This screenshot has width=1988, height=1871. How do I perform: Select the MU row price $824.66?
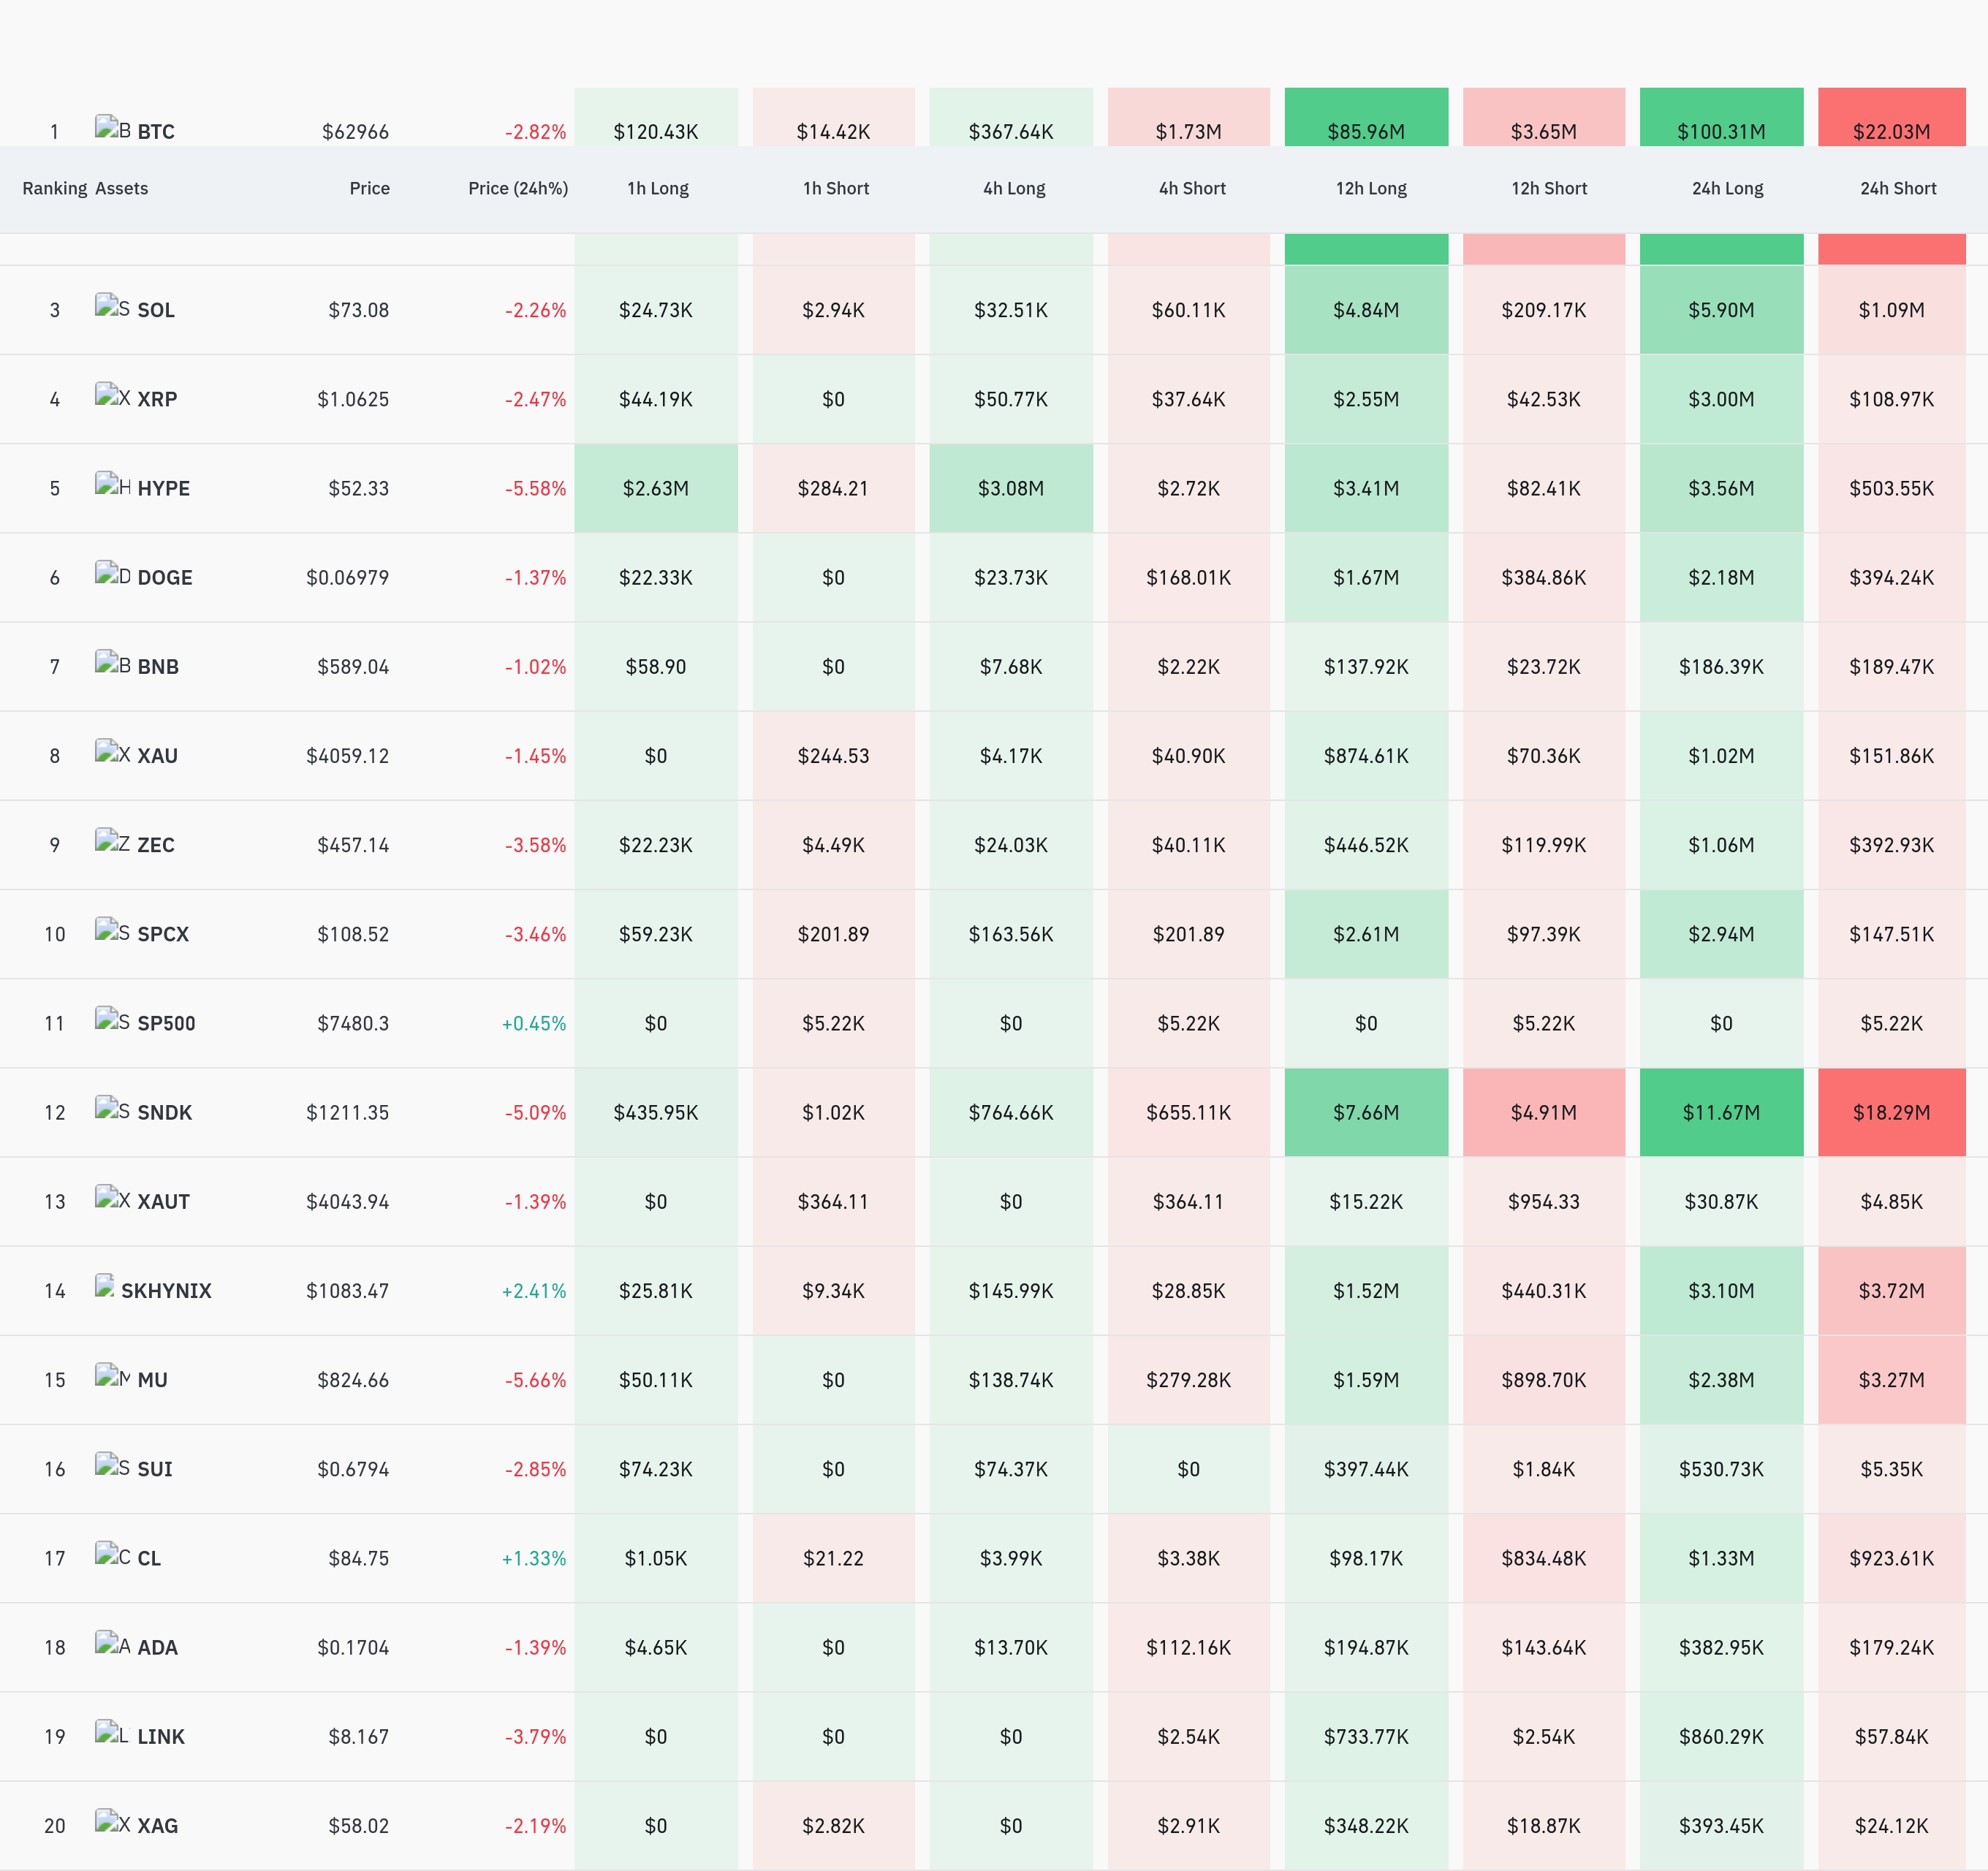353,1380
